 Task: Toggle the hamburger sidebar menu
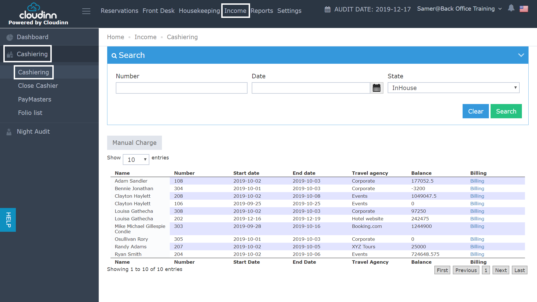click(86, 11)
